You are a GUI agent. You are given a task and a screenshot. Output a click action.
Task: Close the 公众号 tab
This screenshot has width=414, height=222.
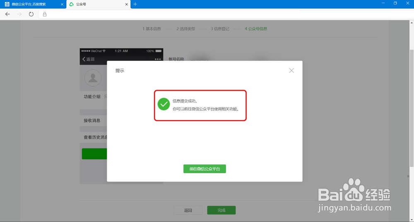point(126,5)
